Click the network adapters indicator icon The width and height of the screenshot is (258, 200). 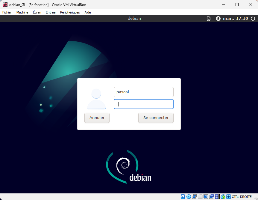pyautogui.click(x=195, y=196)
